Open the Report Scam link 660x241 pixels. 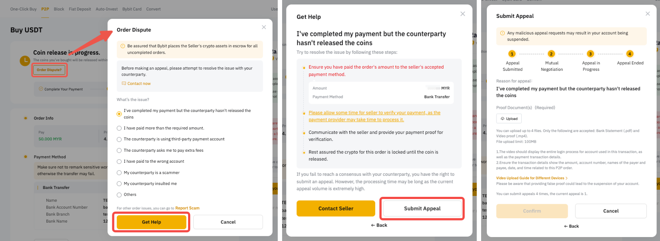187,208
